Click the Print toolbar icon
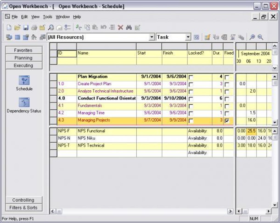The height and width of the screenshot is (223, 280). click(x=34, y=27)
